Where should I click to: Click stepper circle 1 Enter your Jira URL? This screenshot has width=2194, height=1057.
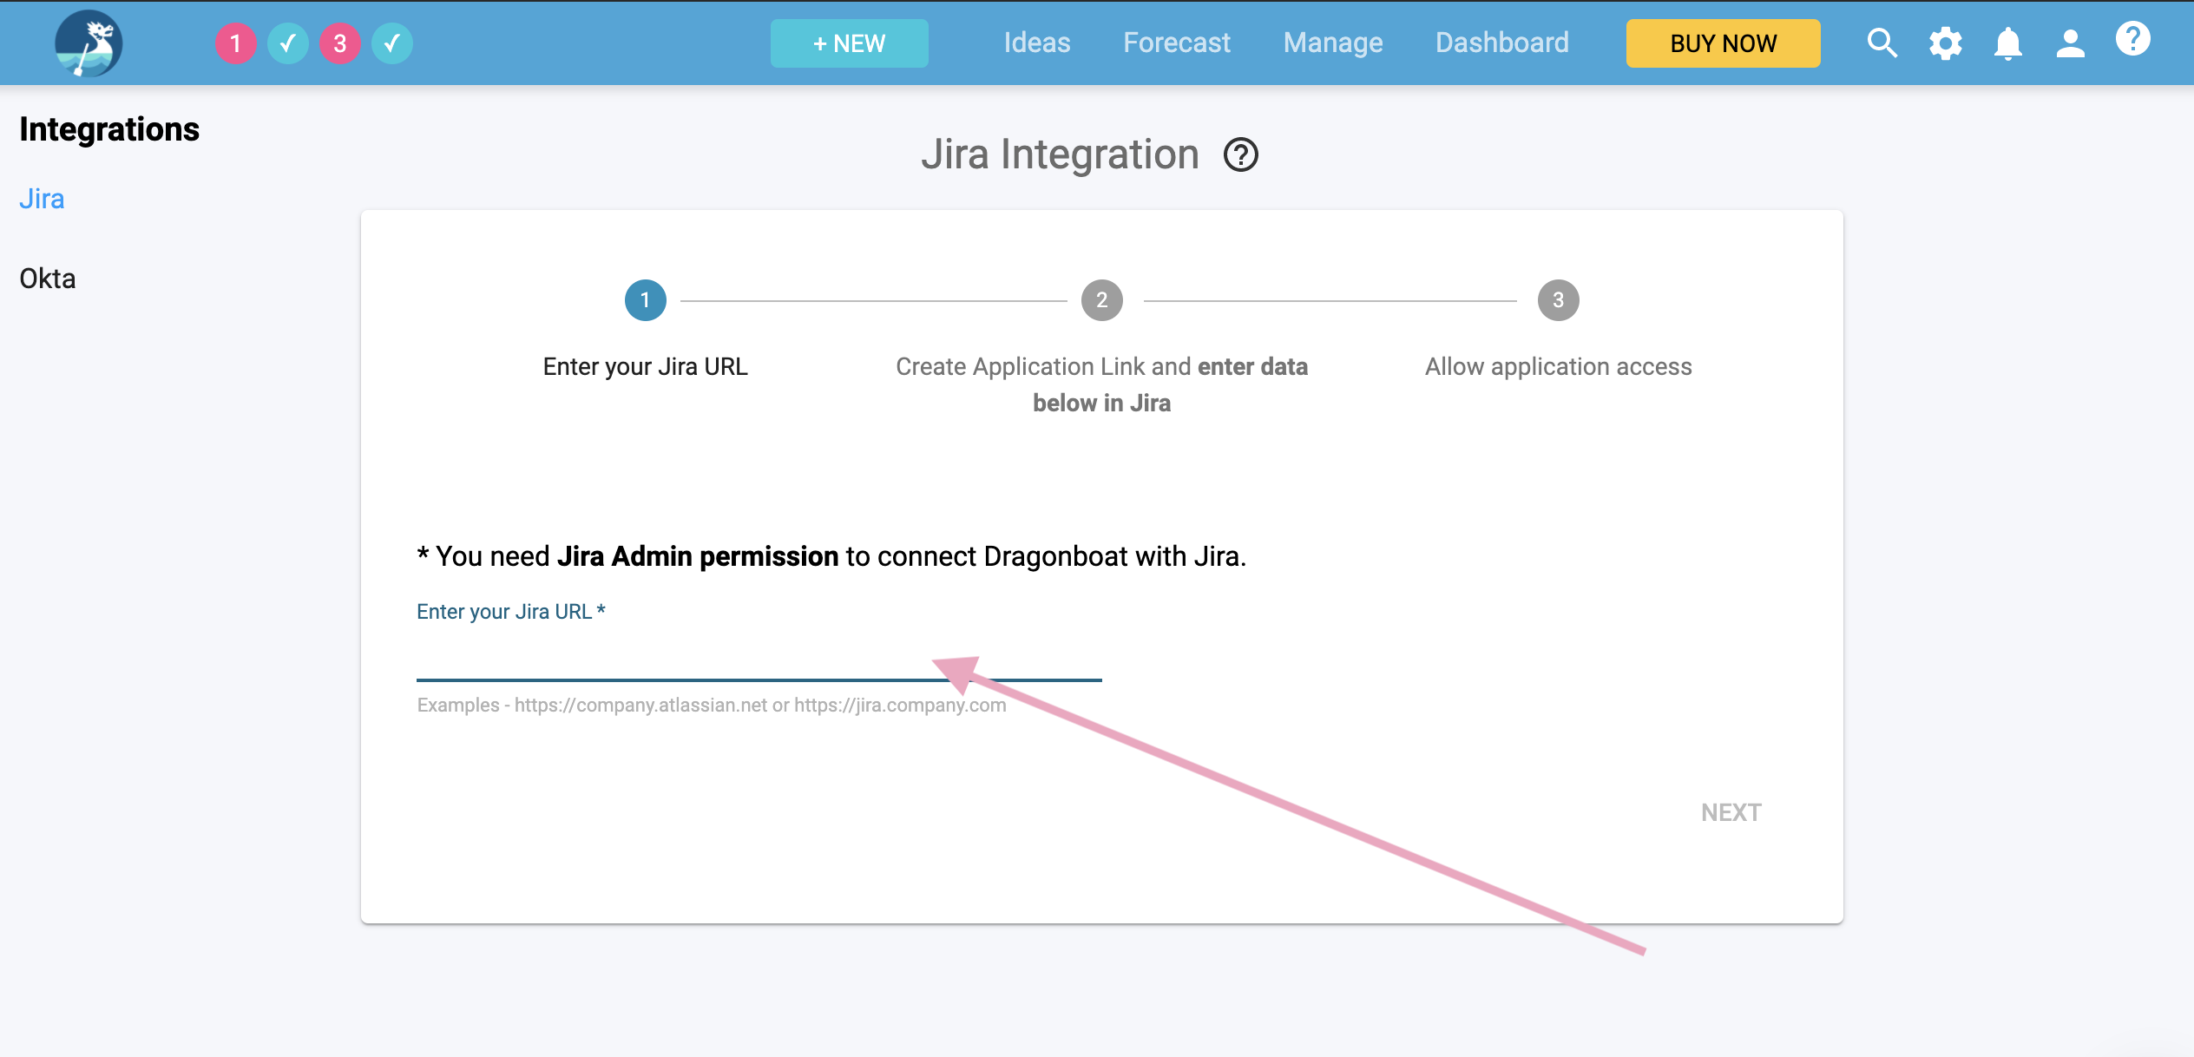tap(645, 300)
